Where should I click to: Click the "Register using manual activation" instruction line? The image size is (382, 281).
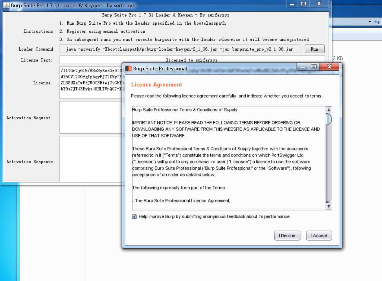106,31
